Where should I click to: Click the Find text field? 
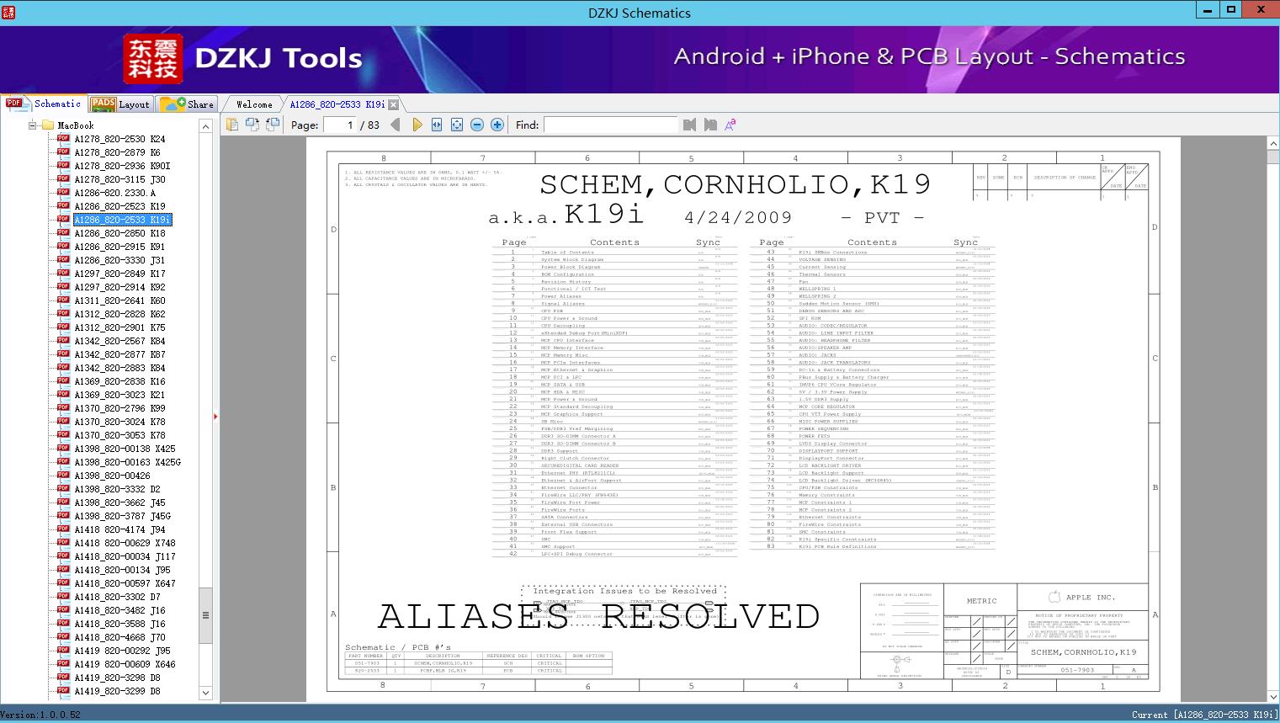[x=610, y=125]
